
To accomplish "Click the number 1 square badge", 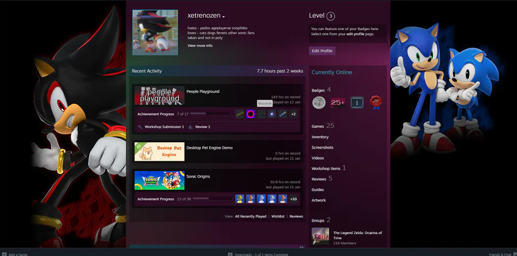I will (357, 103).
